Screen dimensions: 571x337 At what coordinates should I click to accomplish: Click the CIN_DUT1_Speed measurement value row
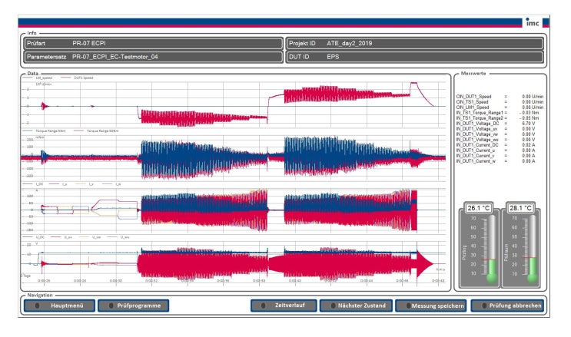point(500,97)
